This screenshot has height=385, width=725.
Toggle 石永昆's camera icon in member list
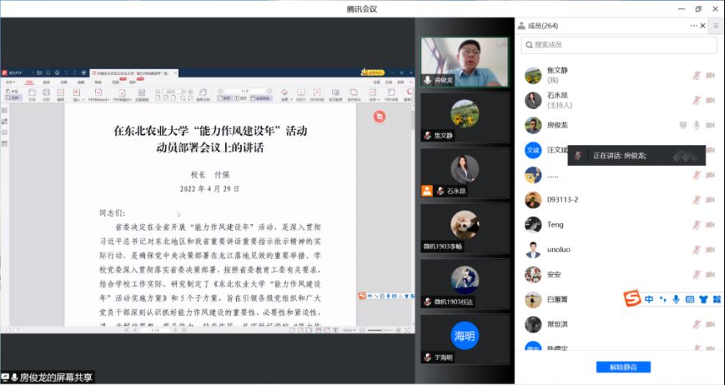point(710,100)
